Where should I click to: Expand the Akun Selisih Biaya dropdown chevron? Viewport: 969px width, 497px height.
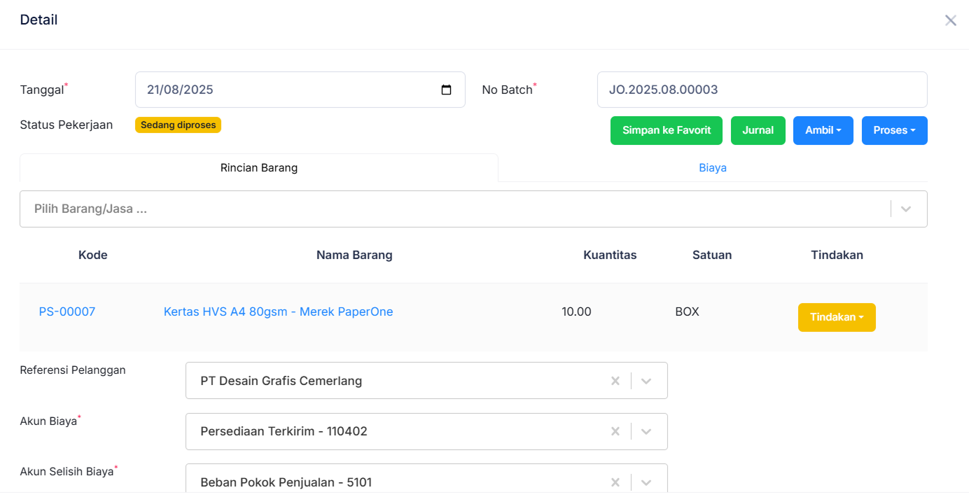click(x=646, y=482)
